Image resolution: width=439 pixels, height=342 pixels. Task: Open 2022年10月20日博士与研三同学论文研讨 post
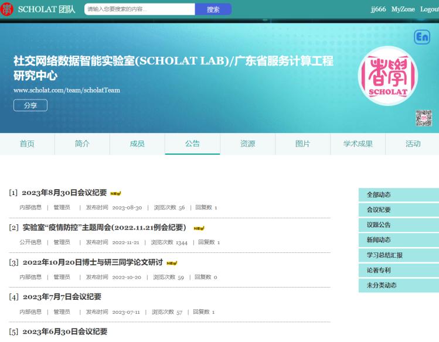tap(93, 262)
